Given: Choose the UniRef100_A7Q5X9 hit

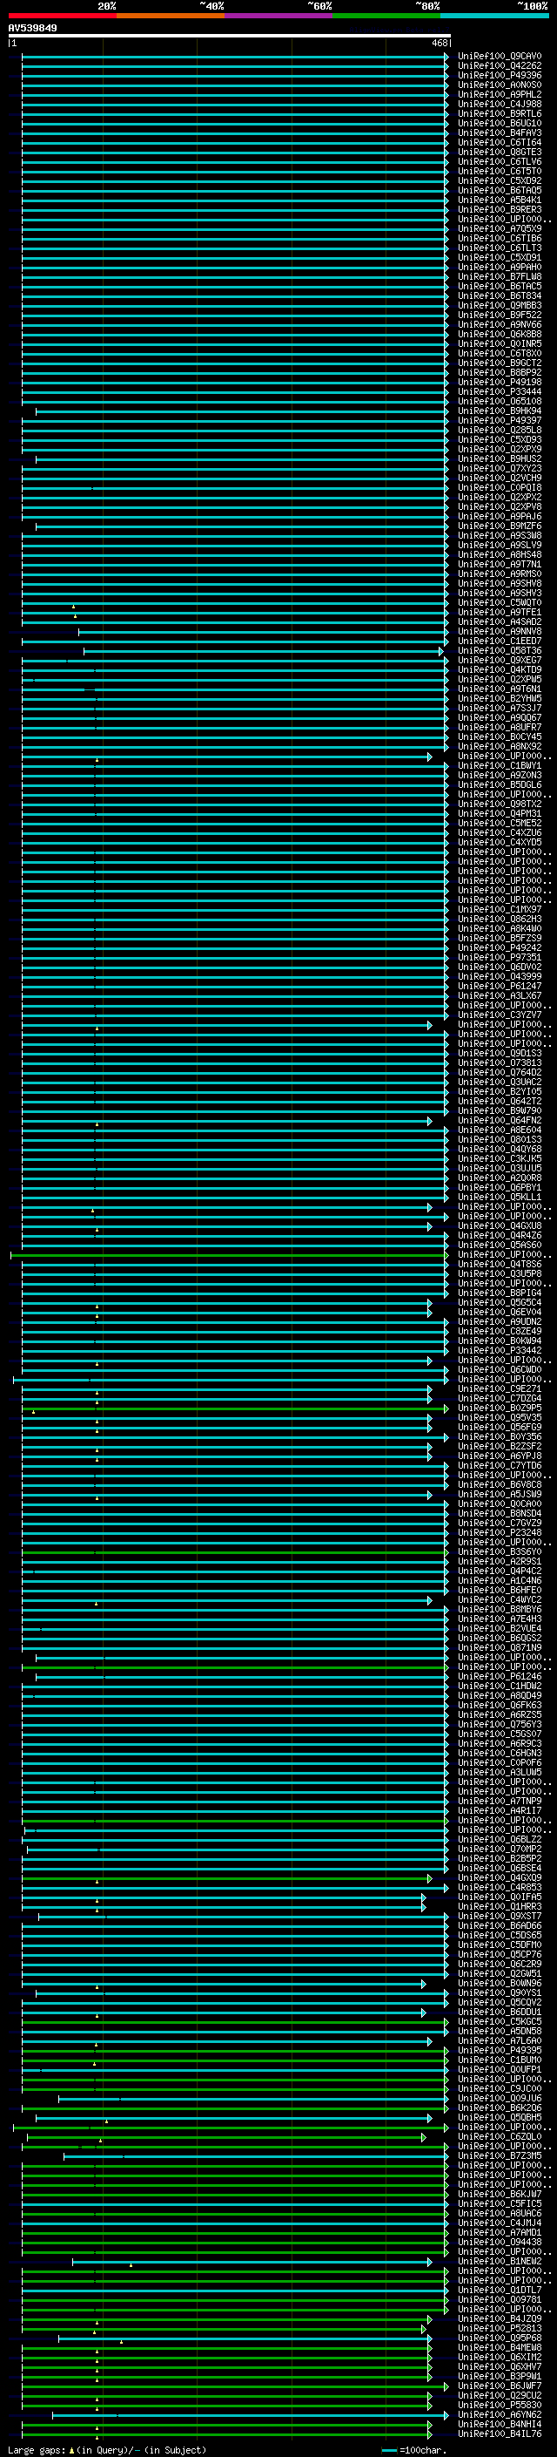Looking at the screenshot, I should pos(500,229).
